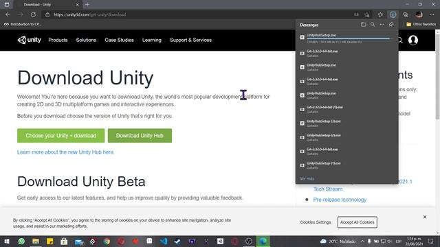Image resolution: width=440 pixels, height=247 pixels.
Task: Close the Download - Unity tab
Action: click(78, 5)
